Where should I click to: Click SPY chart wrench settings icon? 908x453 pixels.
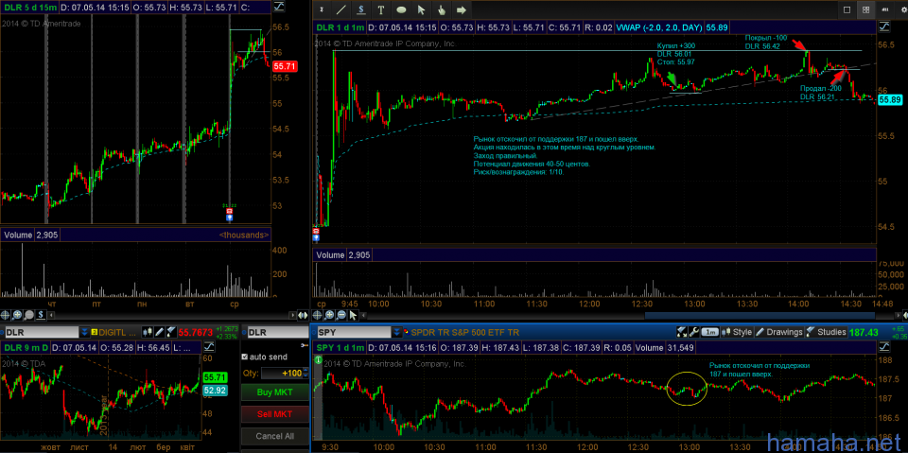tap(693, 332)
